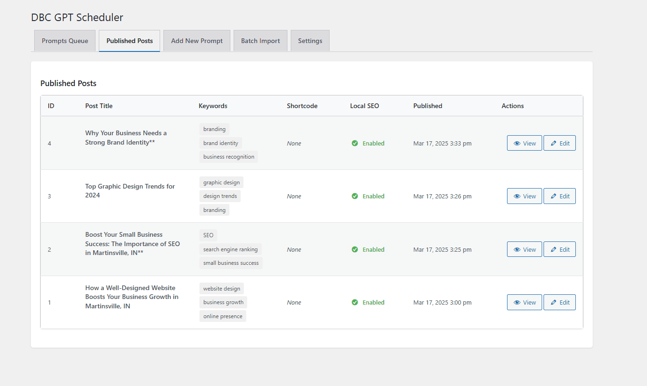647x386 pixels.
Task: Open 'Top Graphic Design Trends for 2024' title
Action: tap(130, 190)
